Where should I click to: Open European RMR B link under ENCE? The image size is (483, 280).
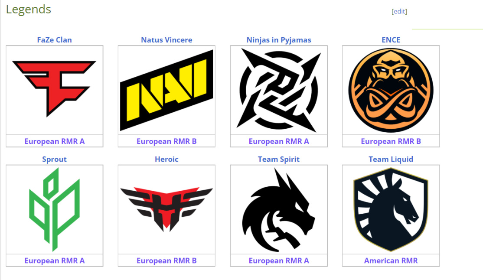point(391,141)
